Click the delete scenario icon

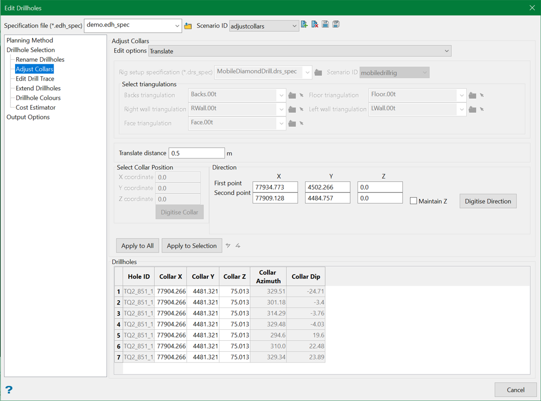coord(315,24)
